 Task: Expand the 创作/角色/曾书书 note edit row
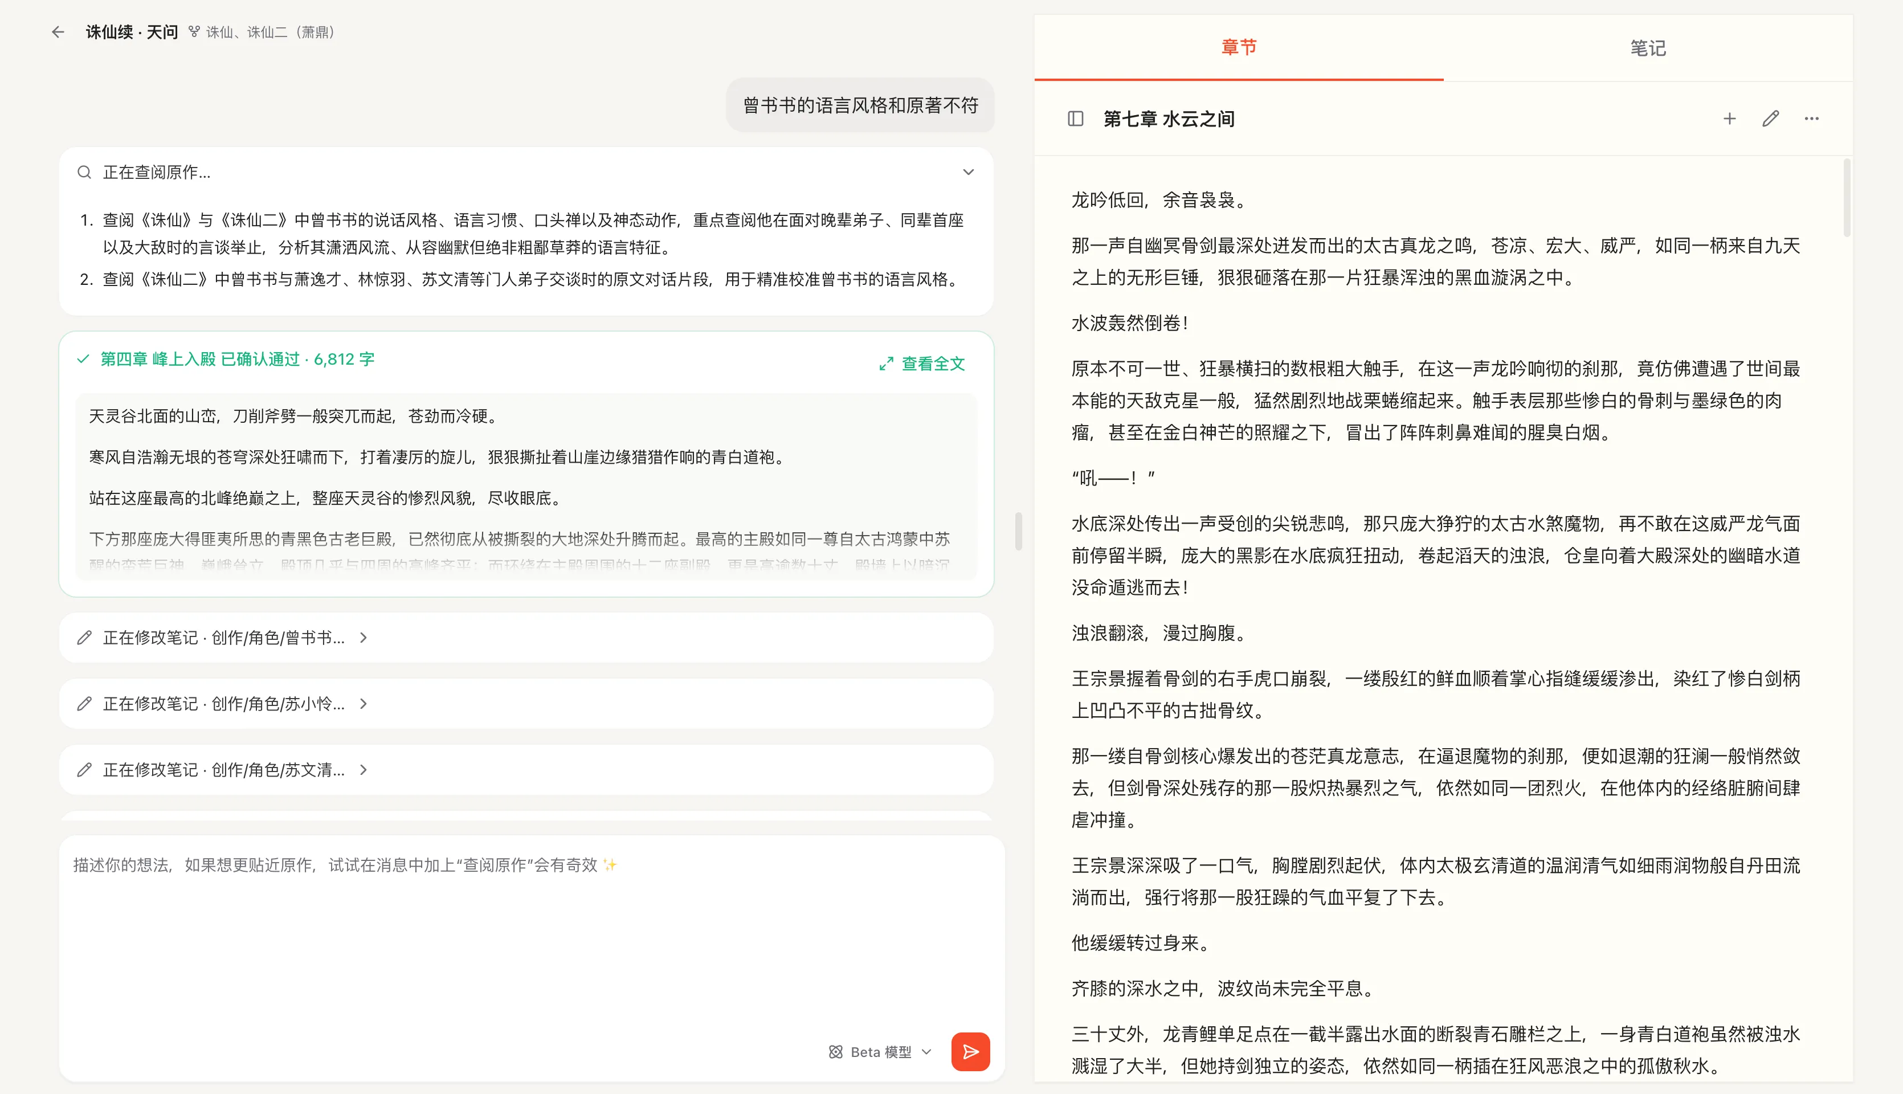point(526,637)
